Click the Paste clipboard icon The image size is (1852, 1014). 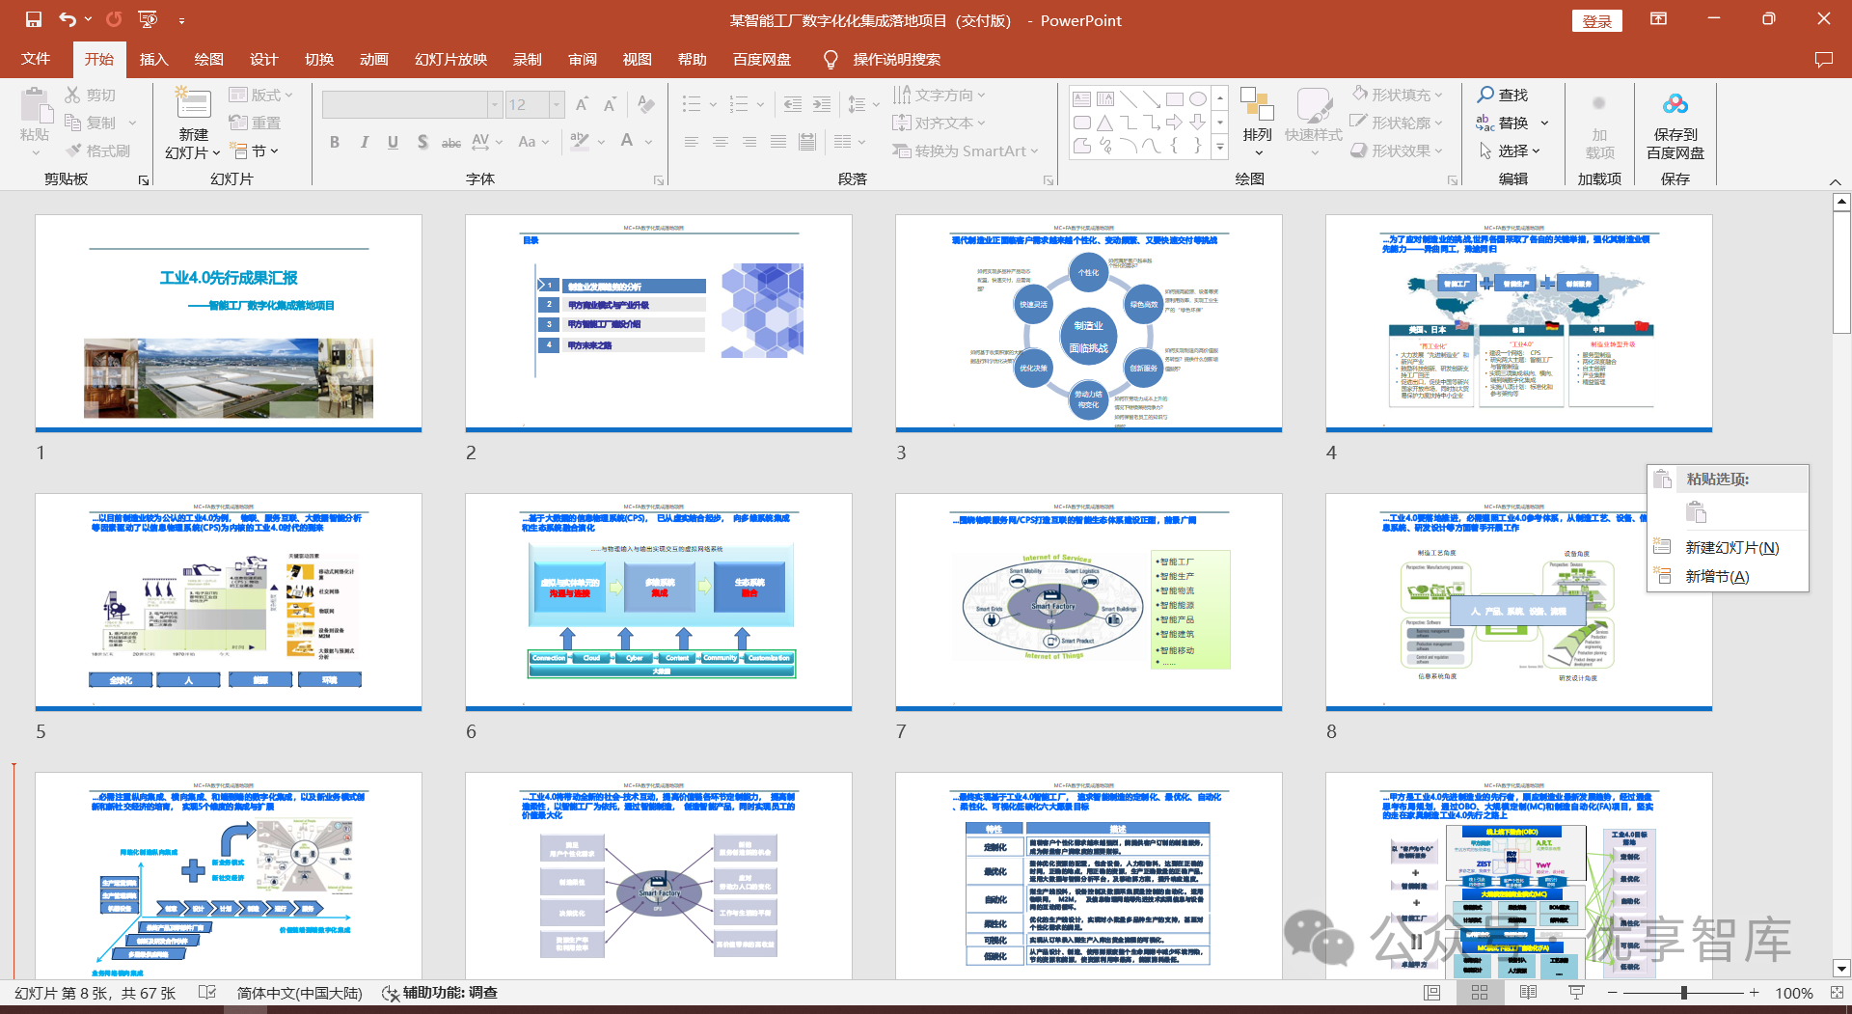click(36, 104)
